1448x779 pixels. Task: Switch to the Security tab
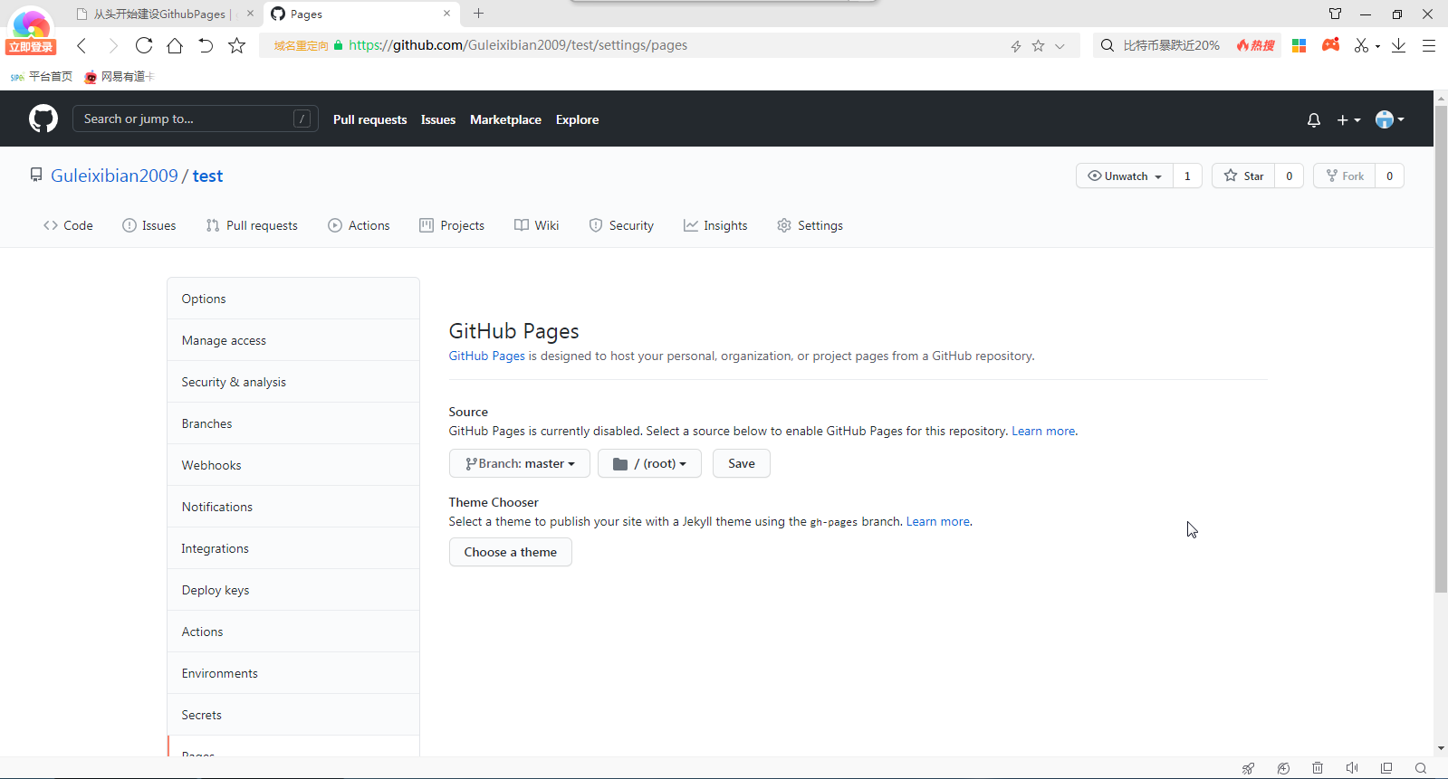point(621,225)
